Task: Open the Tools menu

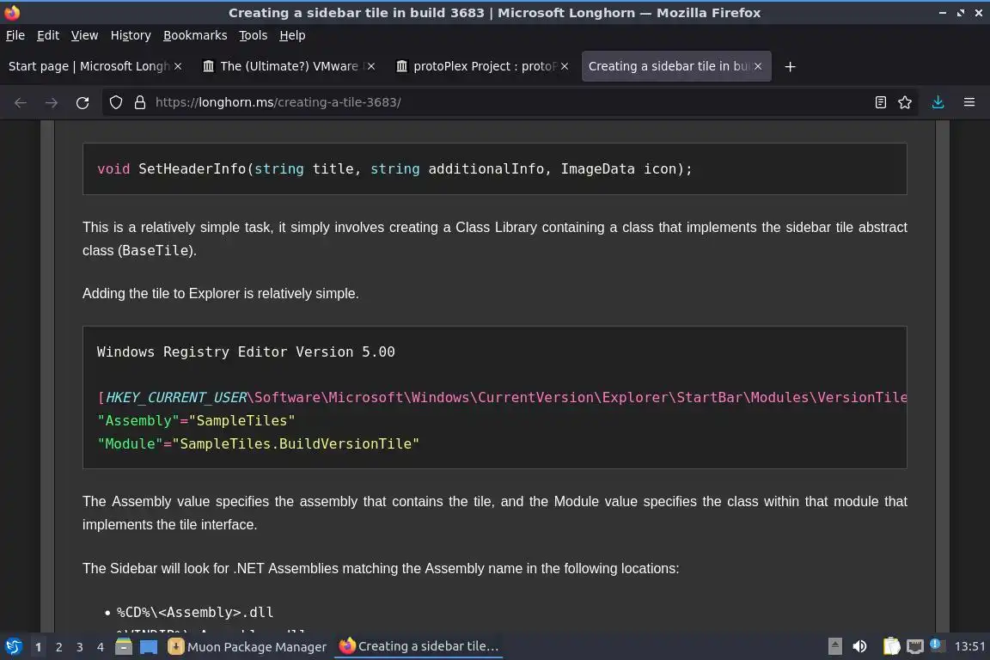Action: 254,35
